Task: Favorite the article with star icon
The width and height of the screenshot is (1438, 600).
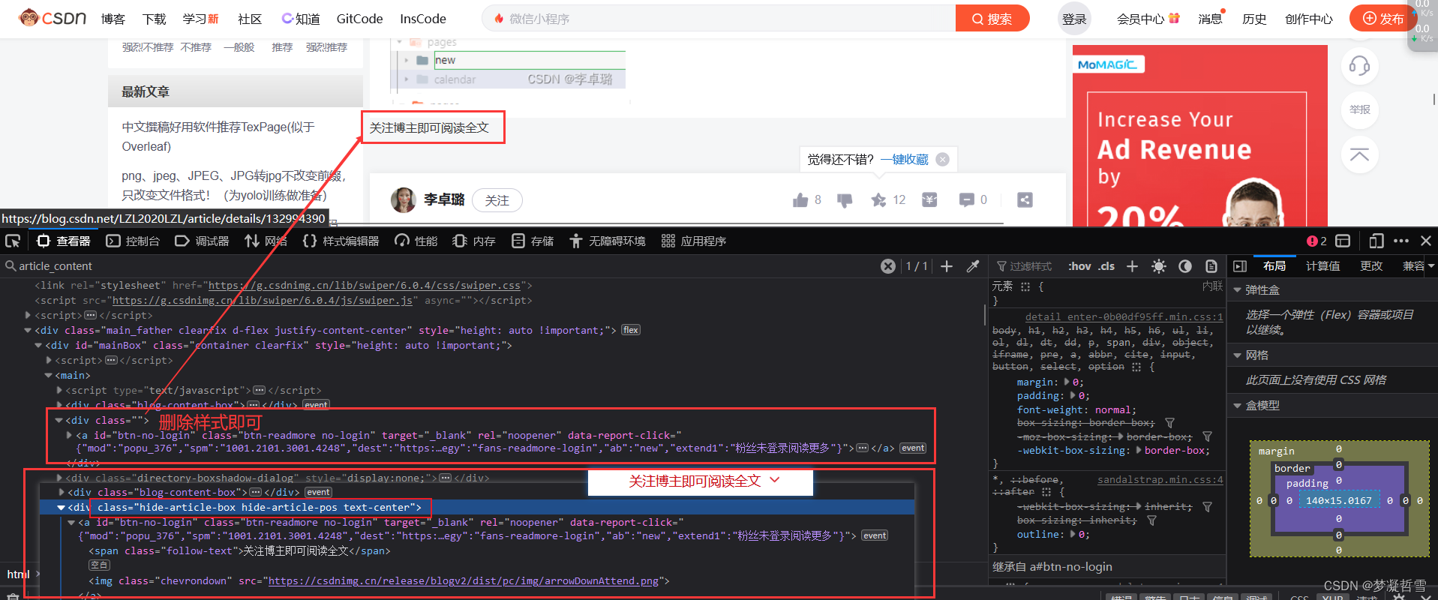Action: [x=878, y=199]
